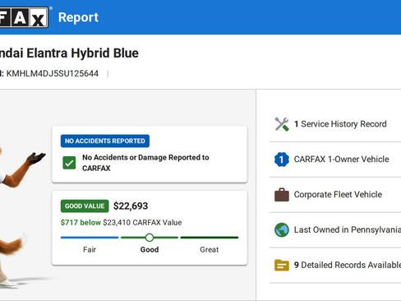The width and height of the screenshot is (401, 301).
Task: Click the globe Last Owned icon
Action: pyautogui.click(x=282, y=229)
